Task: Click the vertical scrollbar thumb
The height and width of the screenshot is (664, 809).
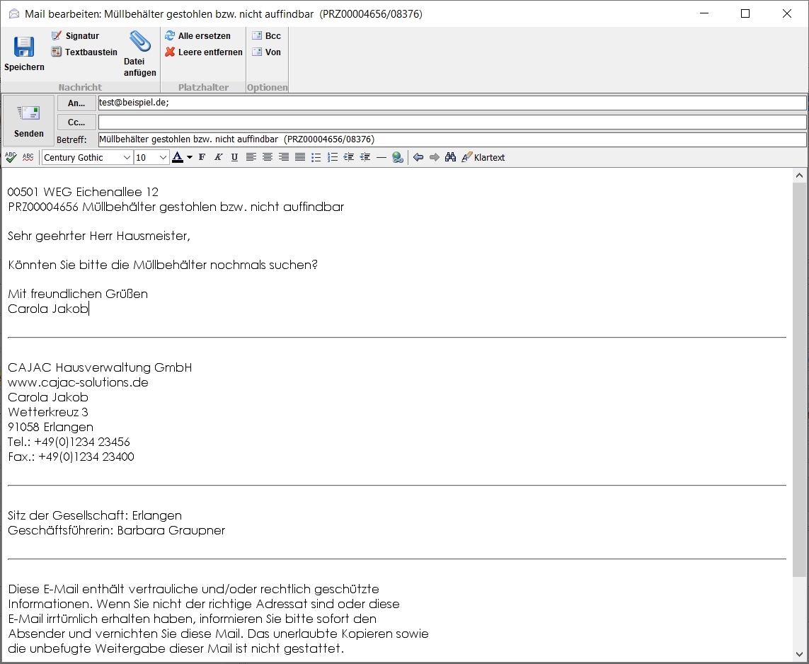Action: coord(799,379)
